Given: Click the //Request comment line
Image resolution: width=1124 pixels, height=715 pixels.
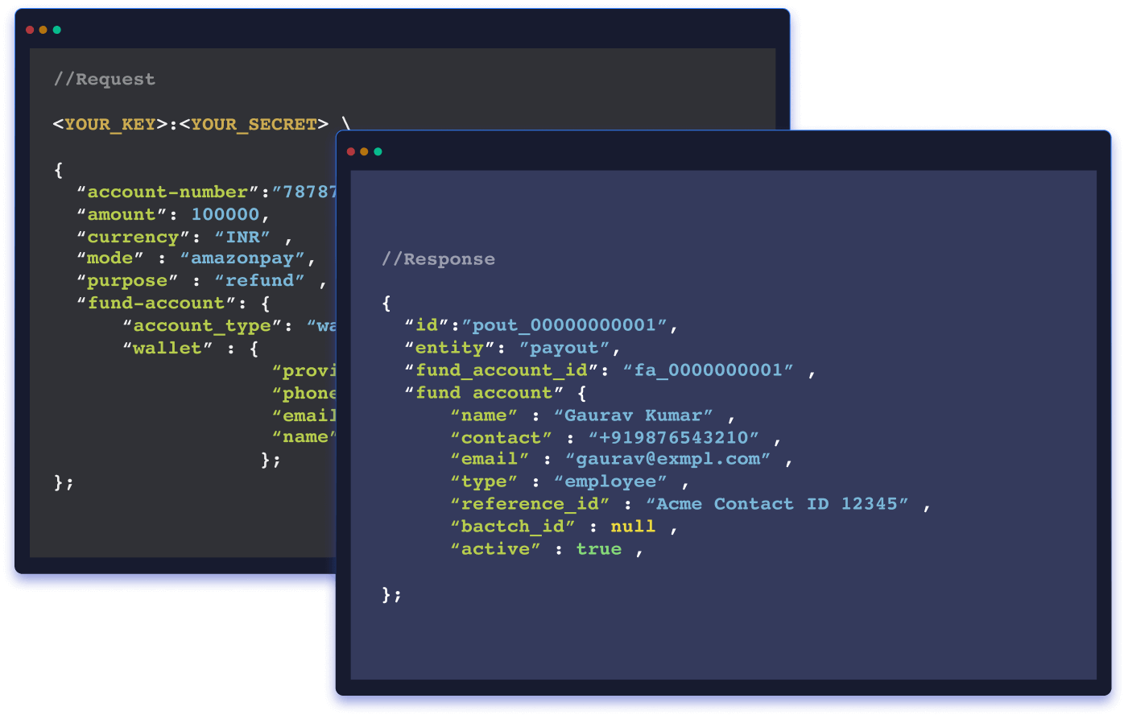Looking at the screenshot, I should pyautogui.click(x=104, y=79).
